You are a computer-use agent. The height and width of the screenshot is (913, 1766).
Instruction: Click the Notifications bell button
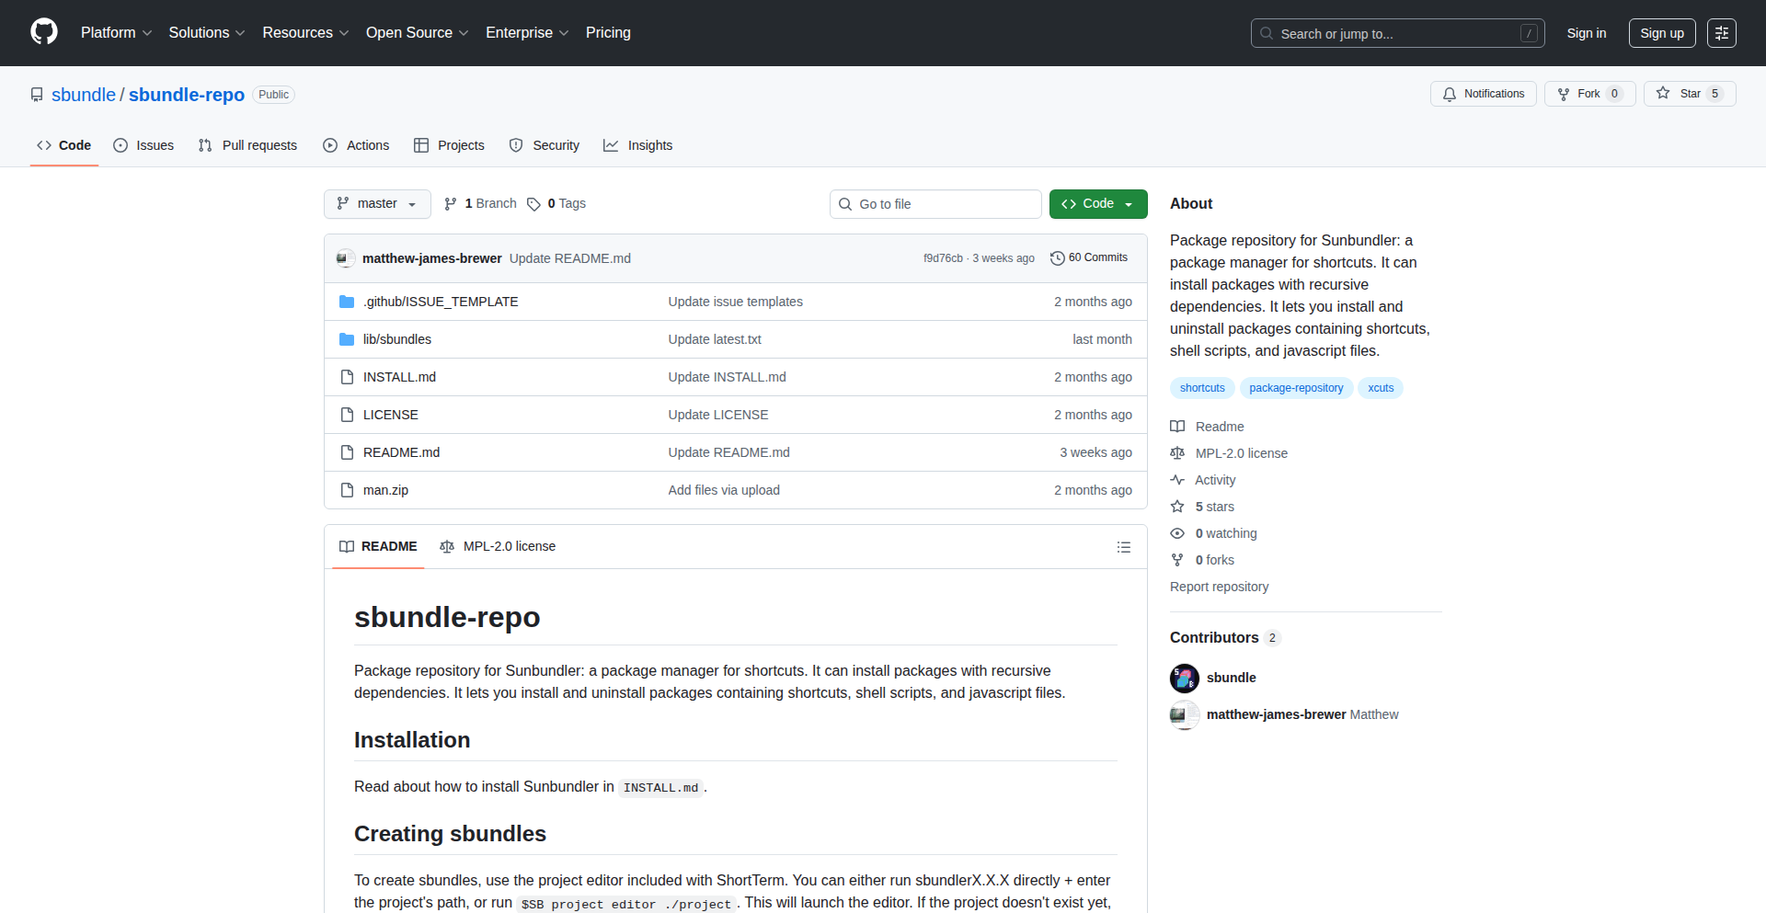(x=1483, y=94)
